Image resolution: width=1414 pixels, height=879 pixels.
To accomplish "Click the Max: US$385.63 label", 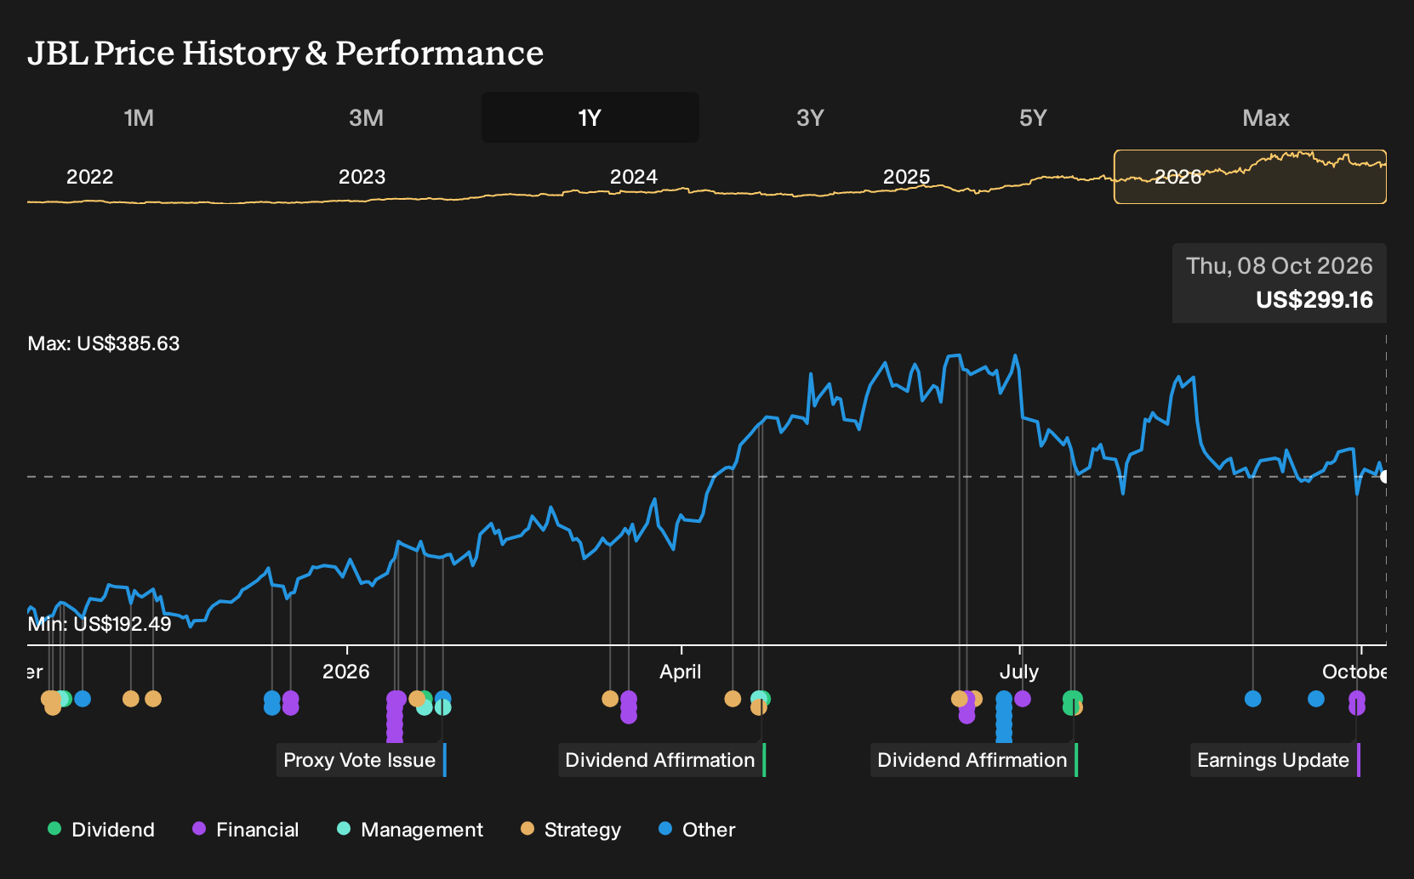I will tap(104, 343).
